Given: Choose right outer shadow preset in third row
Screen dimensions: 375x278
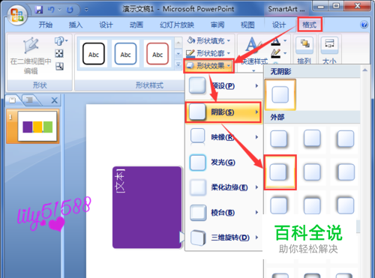Looking at the screenshot, I should click(x=346, y=205).
